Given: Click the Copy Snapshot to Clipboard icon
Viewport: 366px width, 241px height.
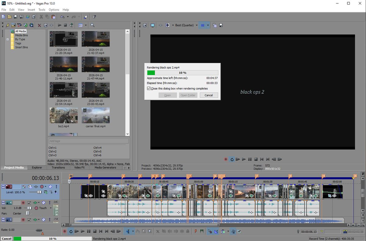Looking at the screenshot, I should point(215,25).
